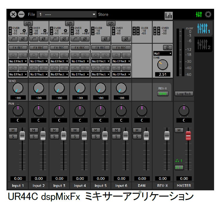Image resolution: width=222 pixels, height=205 pixels.
Task: Mute Input 3 channel
Action: click(x=54, y=130)
